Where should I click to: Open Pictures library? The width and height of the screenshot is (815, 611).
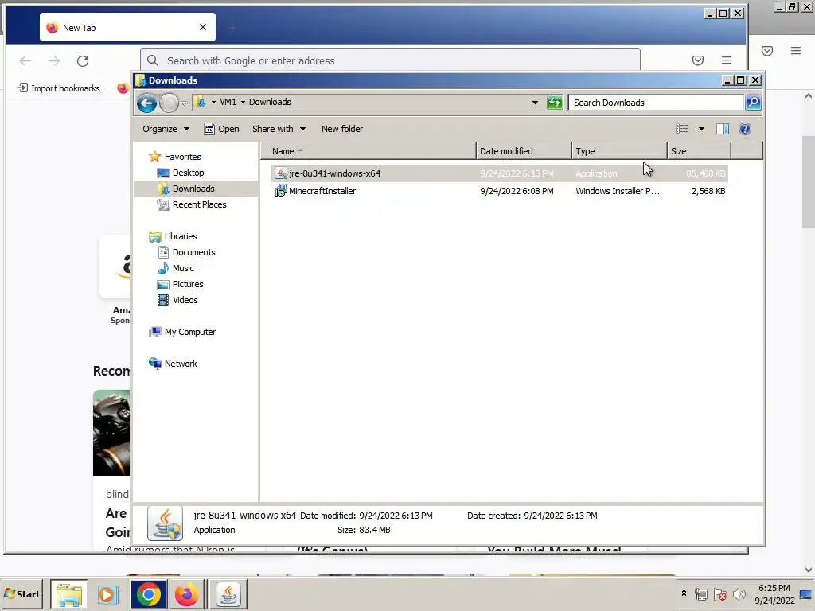point(188,284)
